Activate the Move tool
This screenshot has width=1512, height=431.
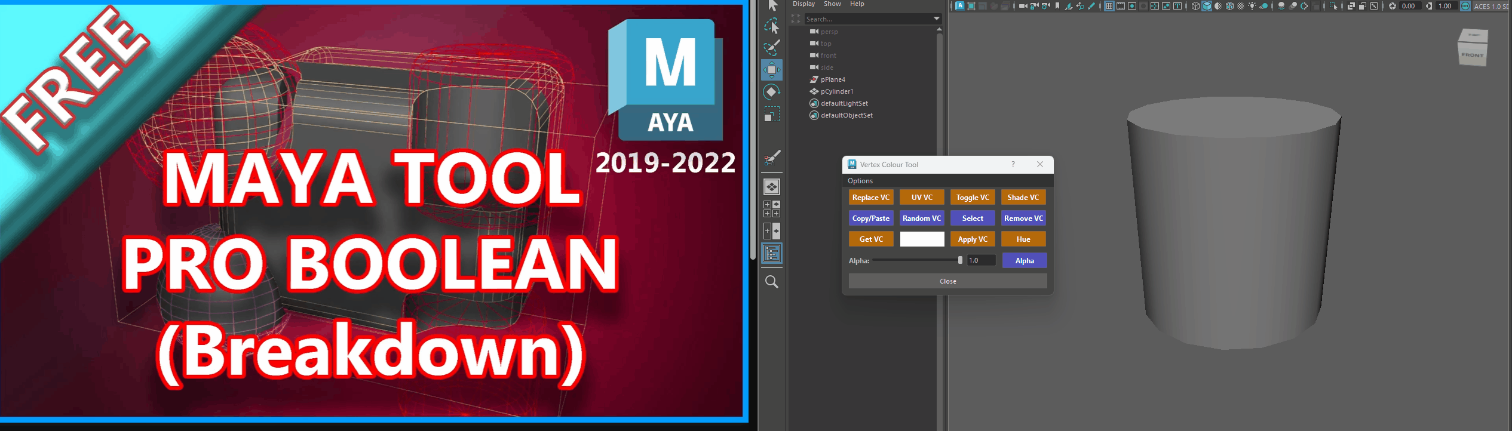click(x=772, y=70)
